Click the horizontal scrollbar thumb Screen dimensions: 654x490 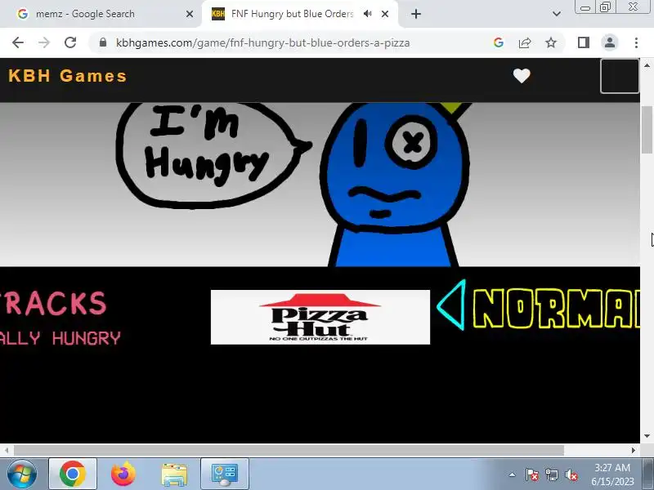[x=289, y=451]
